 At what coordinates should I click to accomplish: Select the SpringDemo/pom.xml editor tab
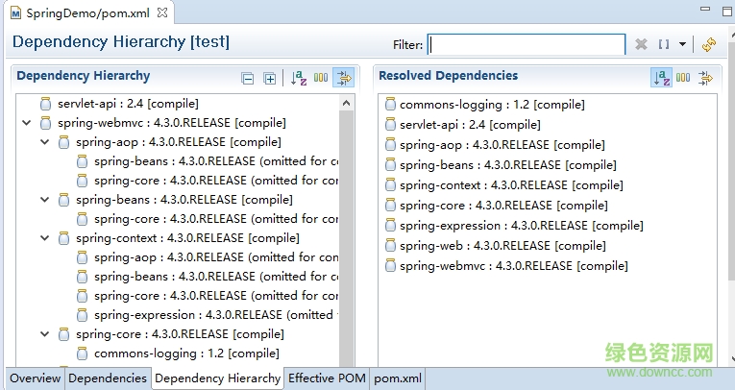click(87, 13)
